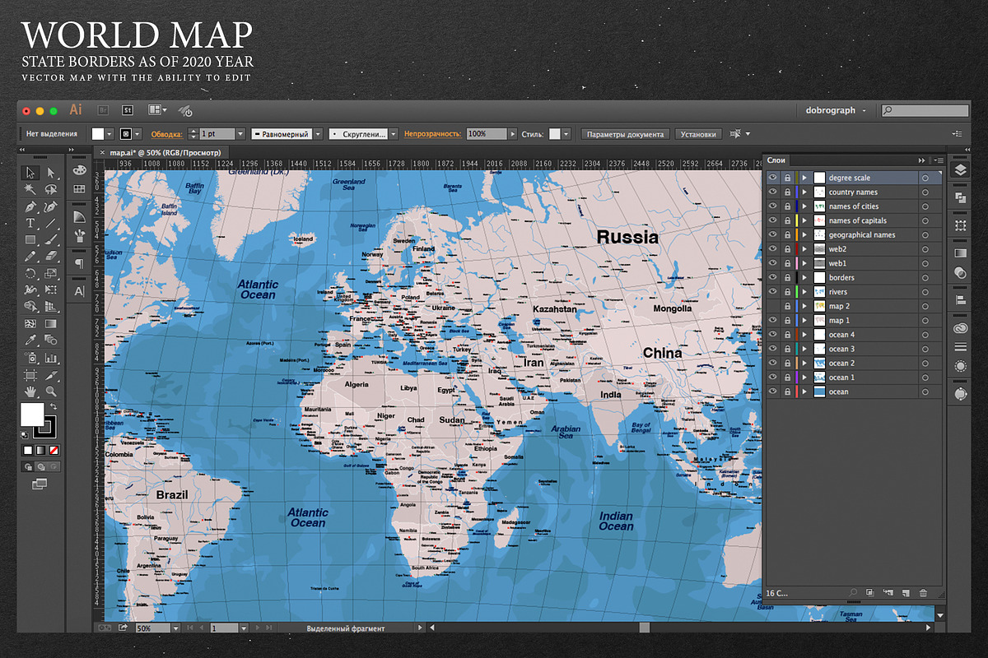Select the Hand tool
The width and height of the screenshot is (988, 658).
(x=30, y=392)
